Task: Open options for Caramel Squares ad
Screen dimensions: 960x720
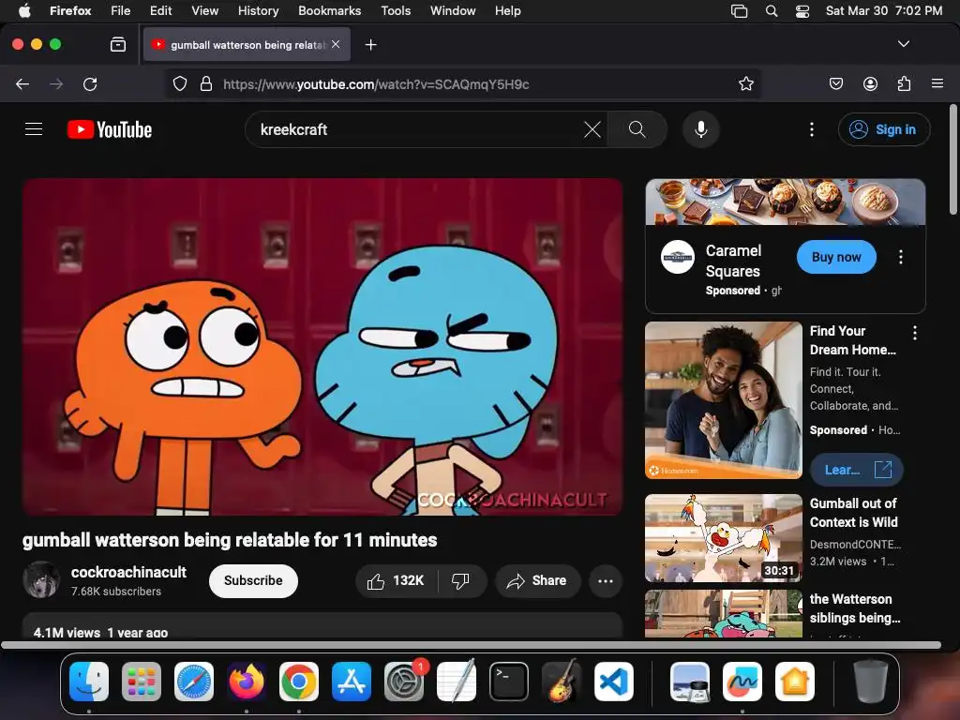Action: 901,257
